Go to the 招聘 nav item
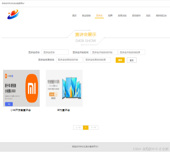This screenshot has width=170, height=152. tap(110, 15)
